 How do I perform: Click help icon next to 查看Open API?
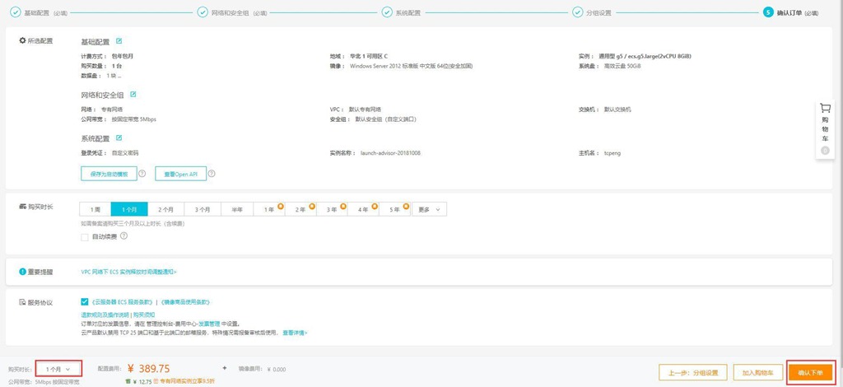212,174
